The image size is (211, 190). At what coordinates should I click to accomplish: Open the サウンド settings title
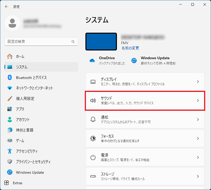pyautogui.click(x=106, y=98)
